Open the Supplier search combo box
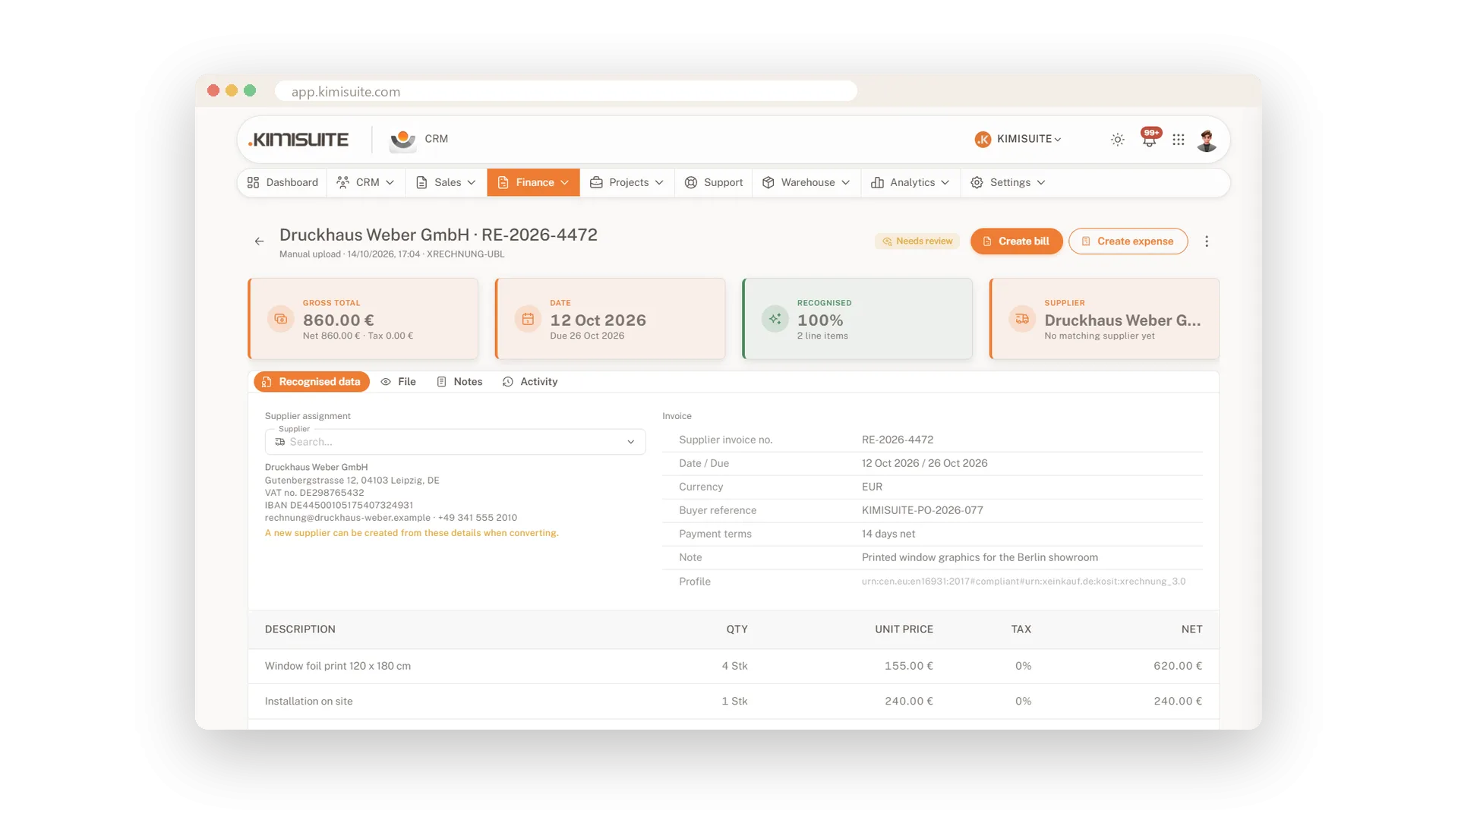Image resolution: width=1458 pixels, height=820 pixels. (x=455, y=442)
